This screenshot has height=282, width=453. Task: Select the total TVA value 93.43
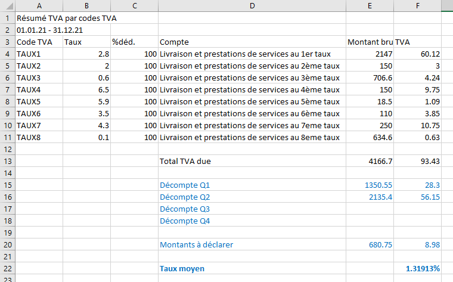pos(417,161)
